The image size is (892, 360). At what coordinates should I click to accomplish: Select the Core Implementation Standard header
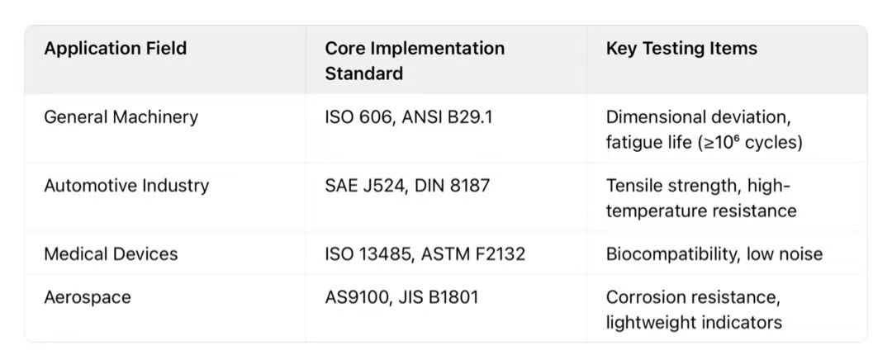tap(414, 60)
